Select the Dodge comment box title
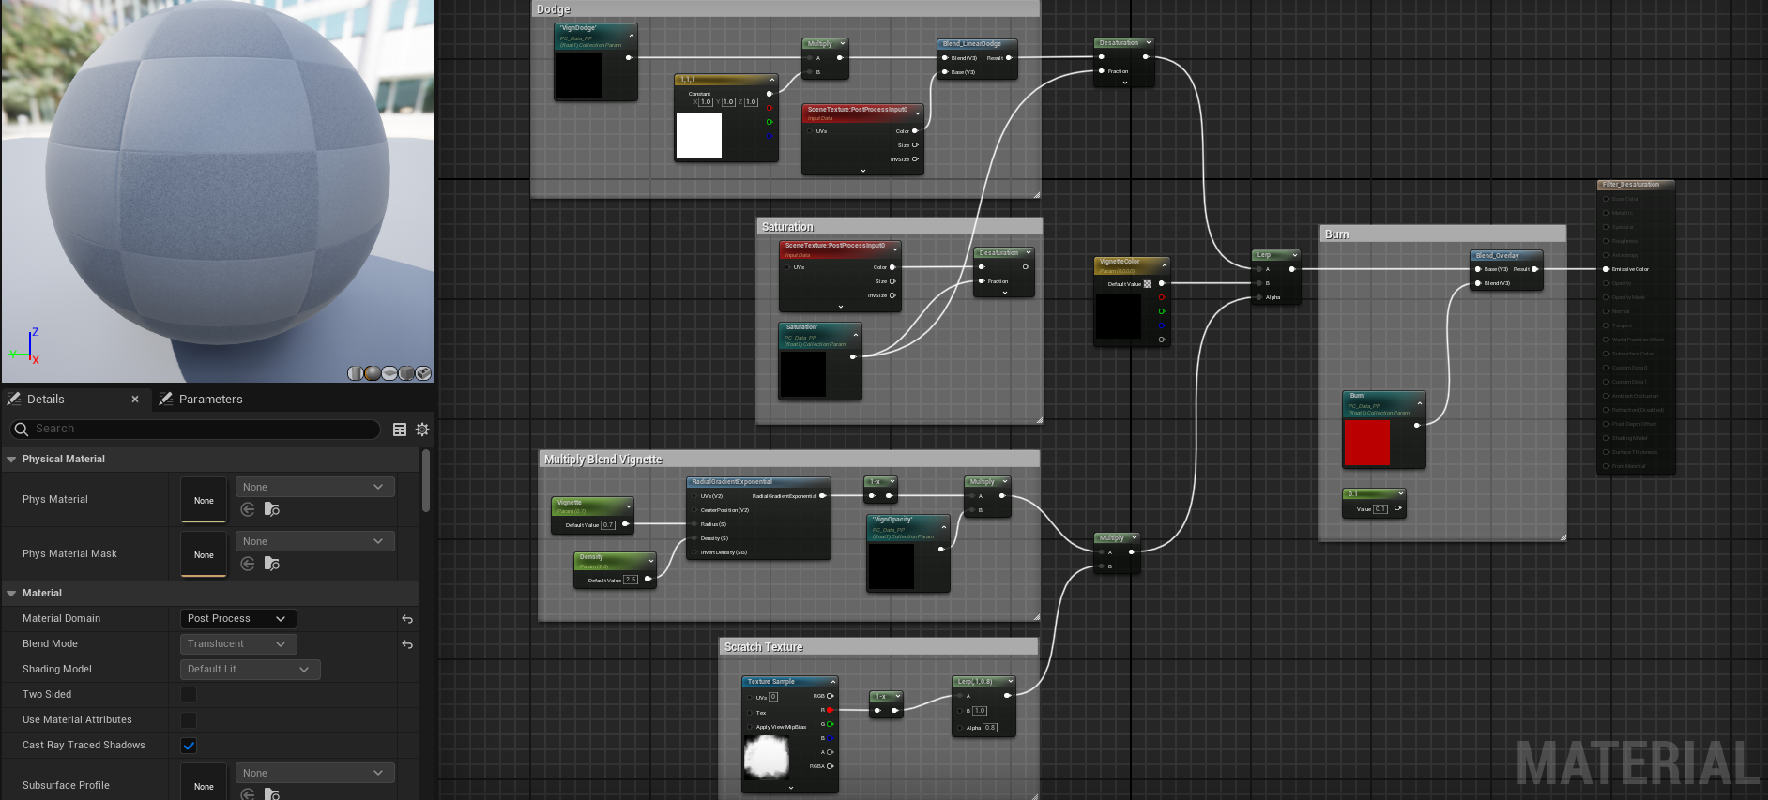Image resolution: width=1768 pixels, height=800 pixels. pos(554,9)
